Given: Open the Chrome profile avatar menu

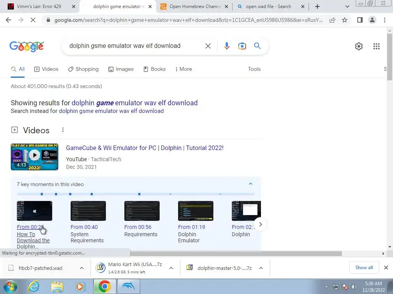Looking at the screenshot, I should coord(372,20).
